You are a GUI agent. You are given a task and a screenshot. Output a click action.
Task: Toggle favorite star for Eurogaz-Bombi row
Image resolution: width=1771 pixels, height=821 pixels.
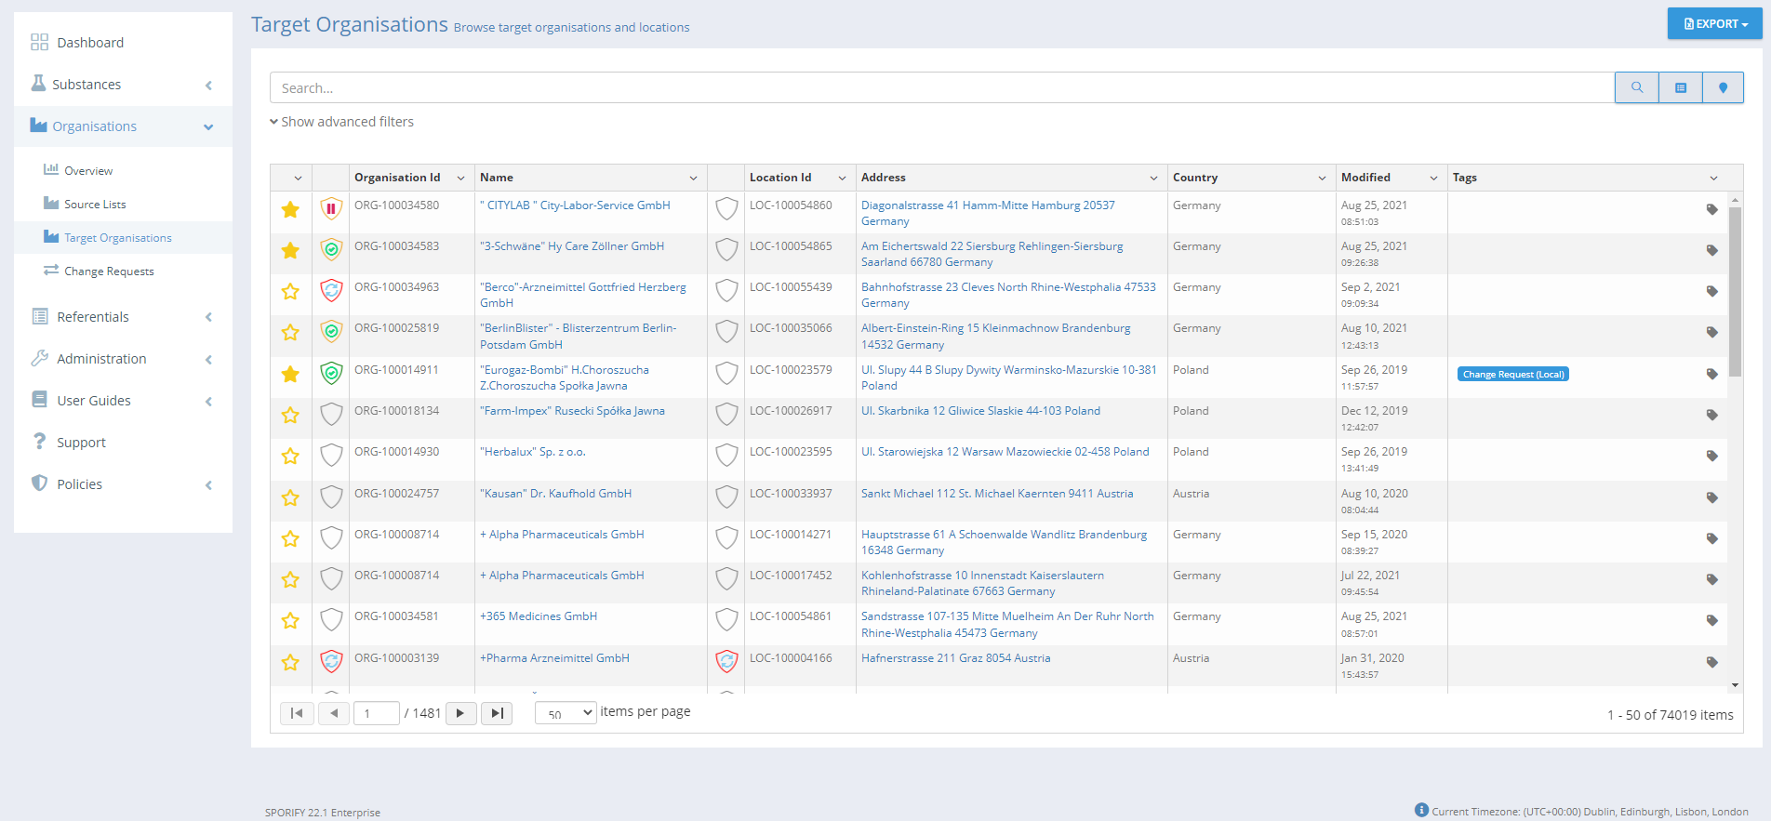click(x=290, y=375)
